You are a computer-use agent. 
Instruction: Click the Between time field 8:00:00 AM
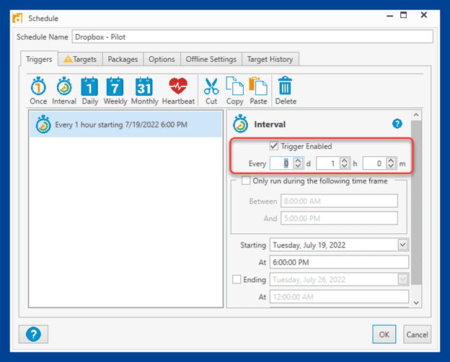(339, 201)
